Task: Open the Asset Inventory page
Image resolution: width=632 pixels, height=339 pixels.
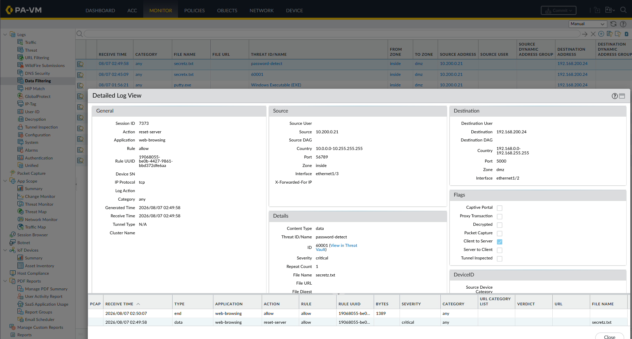Action: pos(39,266)
